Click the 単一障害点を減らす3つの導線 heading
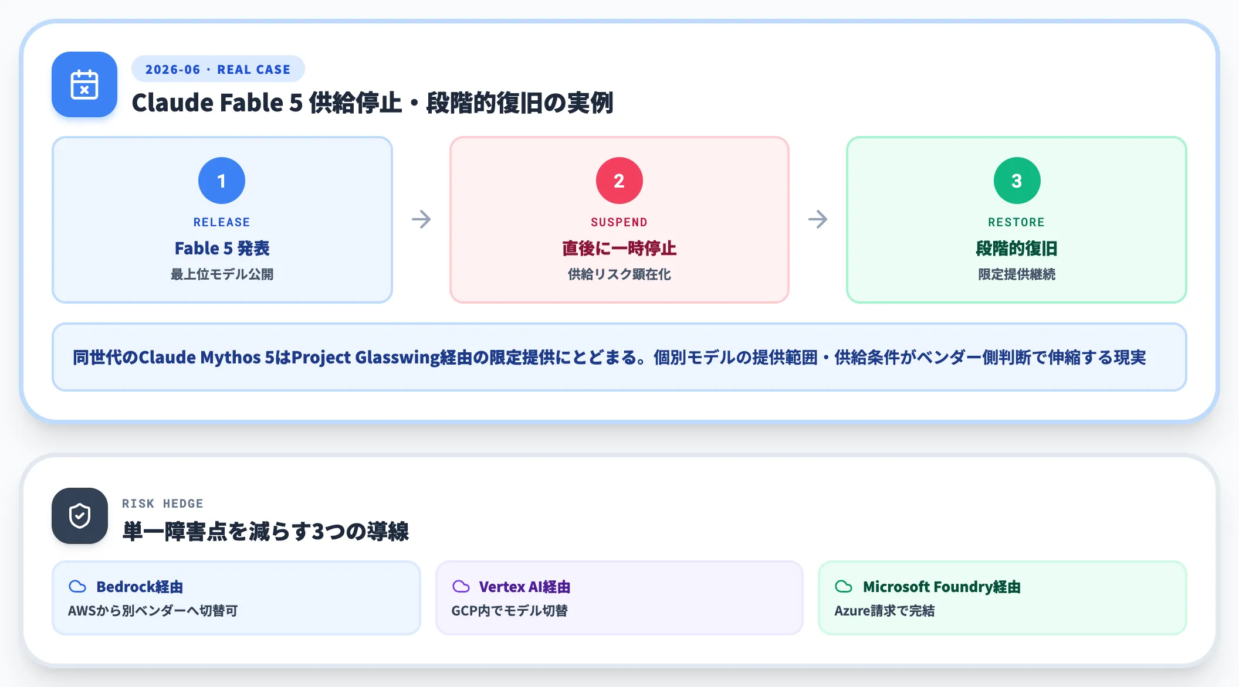This screenshot has width=1239, height=687. pos(265,532)
